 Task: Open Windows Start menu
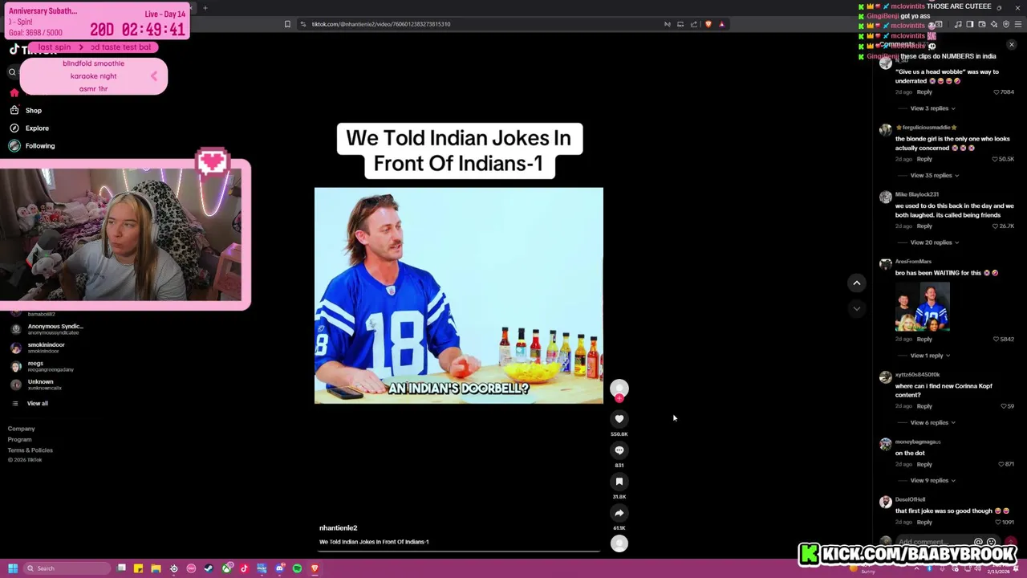pos(12,568)
